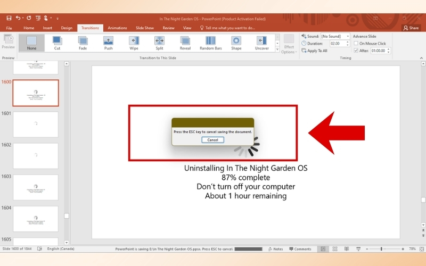
Task: Open the Comments pane
Action: pyautogui.click(x=300, y=249)
